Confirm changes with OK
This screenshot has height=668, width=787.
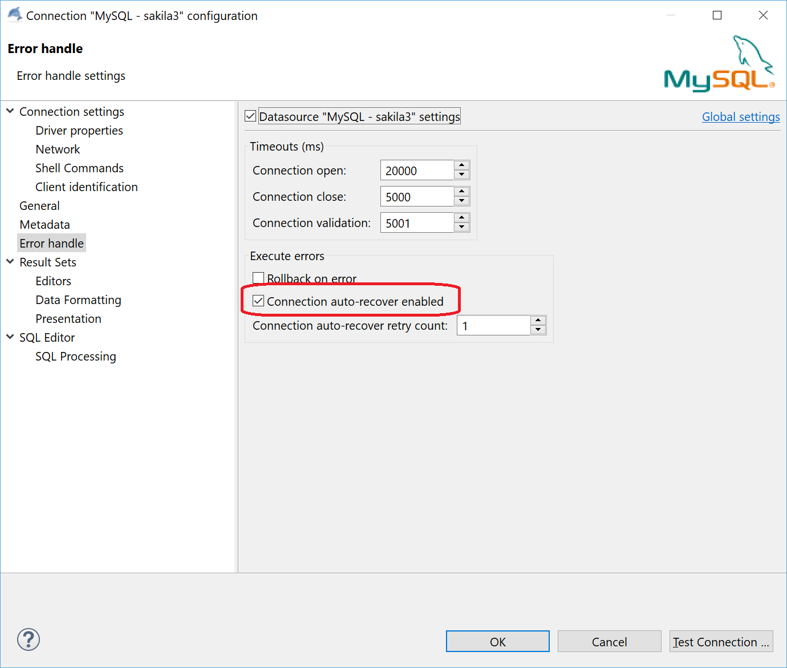[497, 641]
